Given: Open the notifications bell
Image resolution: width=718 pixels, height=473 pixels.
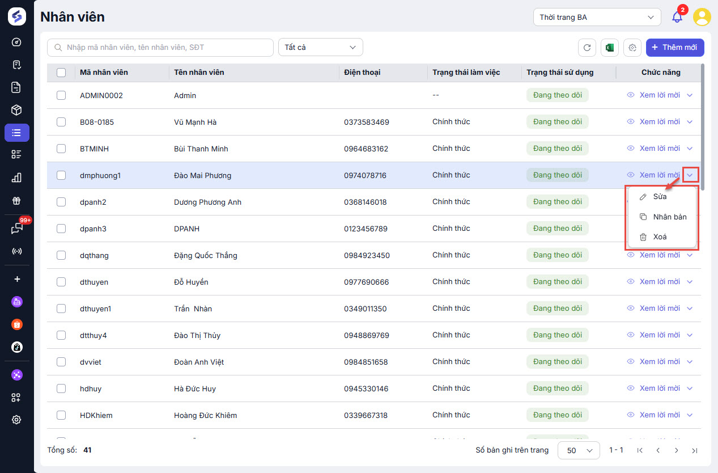Looking at the screenshot, I should (x=677, y=17).
